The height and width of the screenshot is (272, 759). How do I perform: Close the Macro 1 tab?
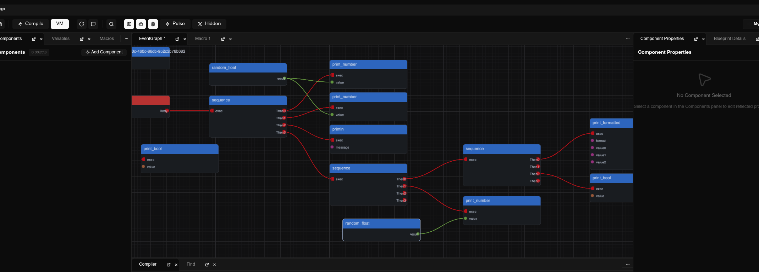pos(230,39)
